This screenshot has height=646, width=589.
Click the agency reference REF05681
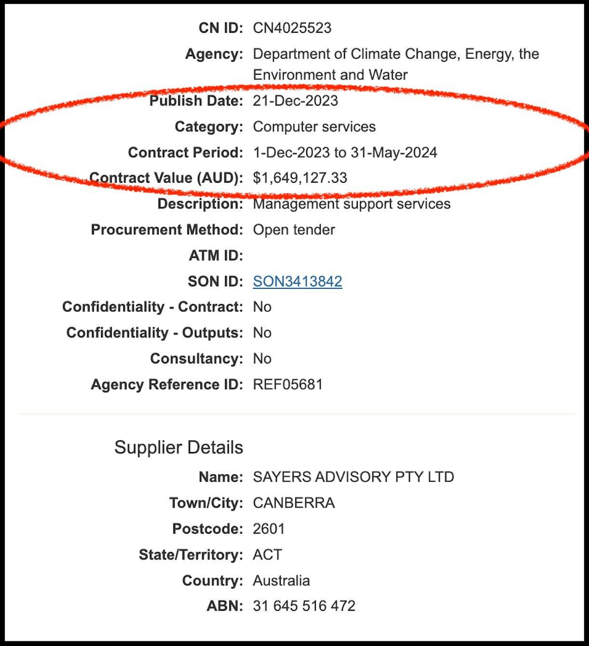click(288, 385)
